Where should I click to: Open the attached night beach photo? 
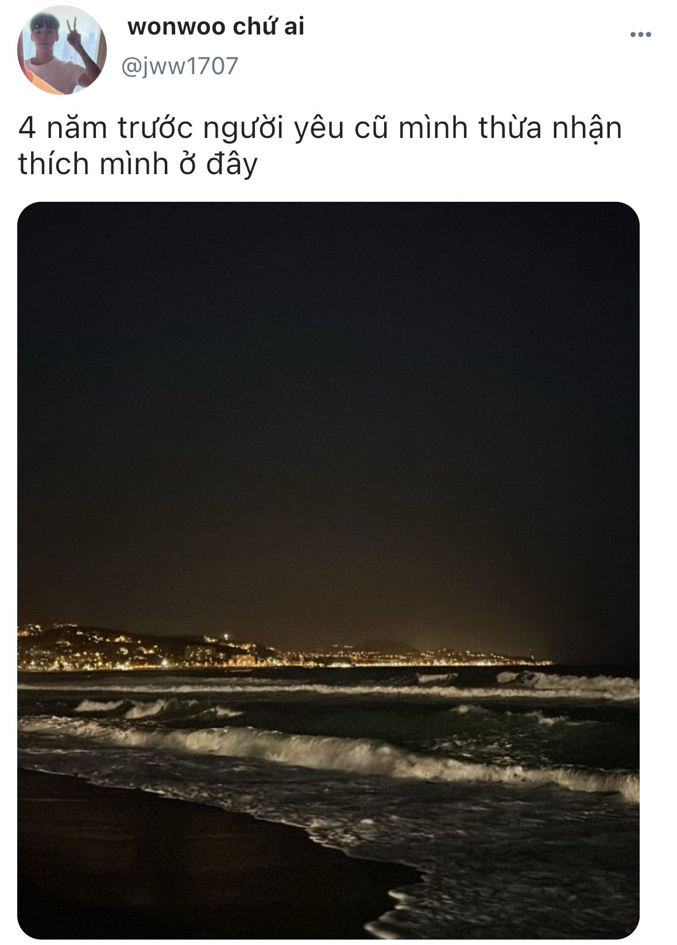pyautogui.click(x=328, y=570)
